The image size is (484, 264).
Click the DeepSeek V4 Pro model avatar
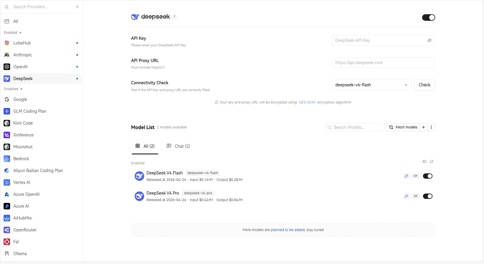pos(139,196)
